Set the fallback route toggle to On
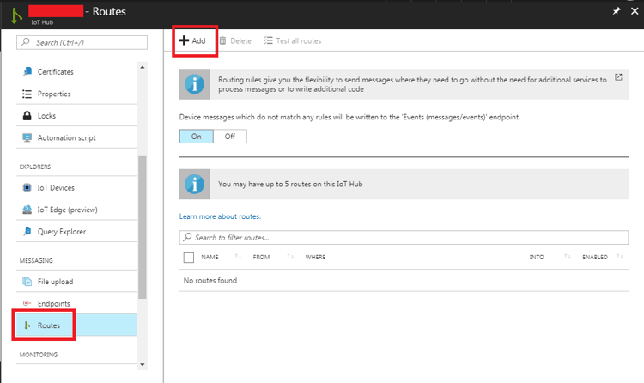 click(196, 137)
